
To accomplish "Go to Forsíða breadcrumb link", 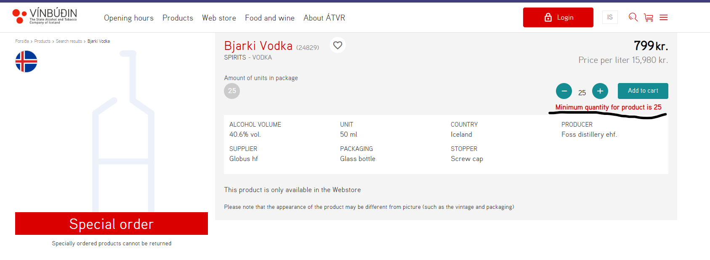I will pyautogui.click(x=22, y=42).
